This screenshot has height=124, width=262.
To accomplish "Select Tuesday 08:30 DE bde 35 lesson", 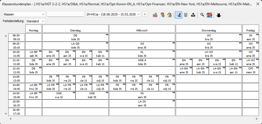I will (75, 37).
